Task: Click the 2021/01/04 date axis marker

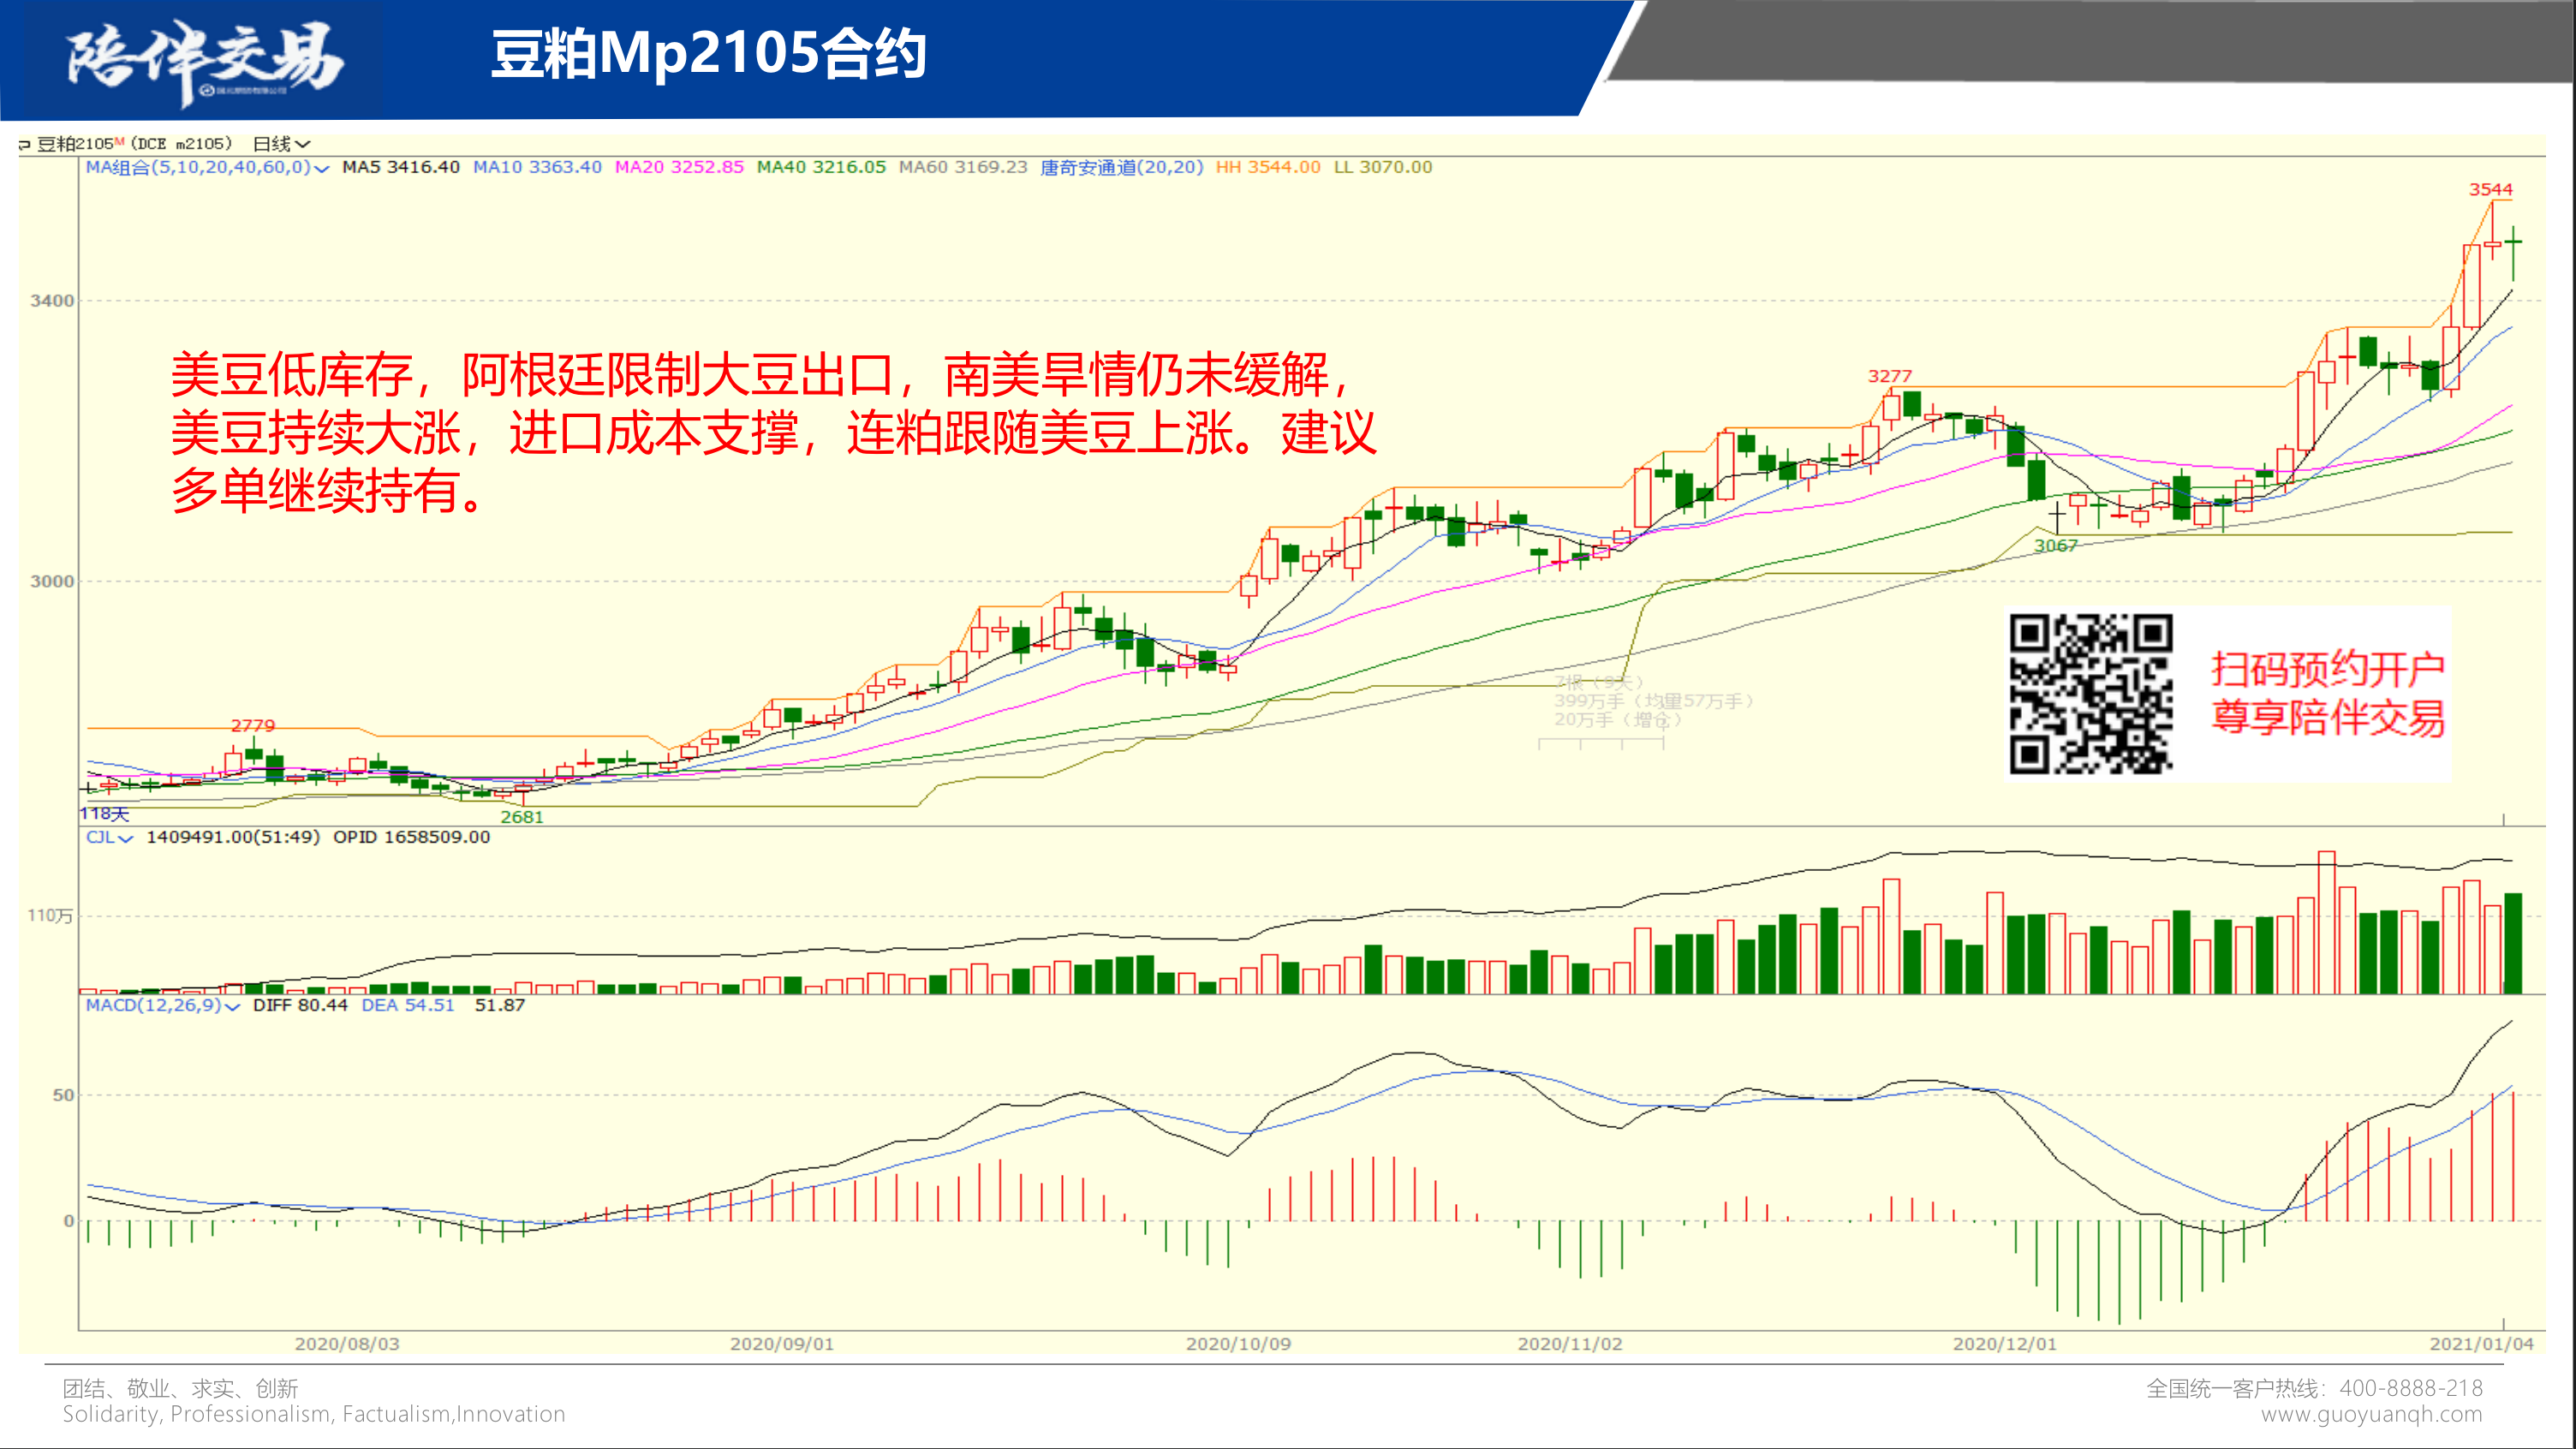Action: pyautogui.click(x=2481, y=1343)
